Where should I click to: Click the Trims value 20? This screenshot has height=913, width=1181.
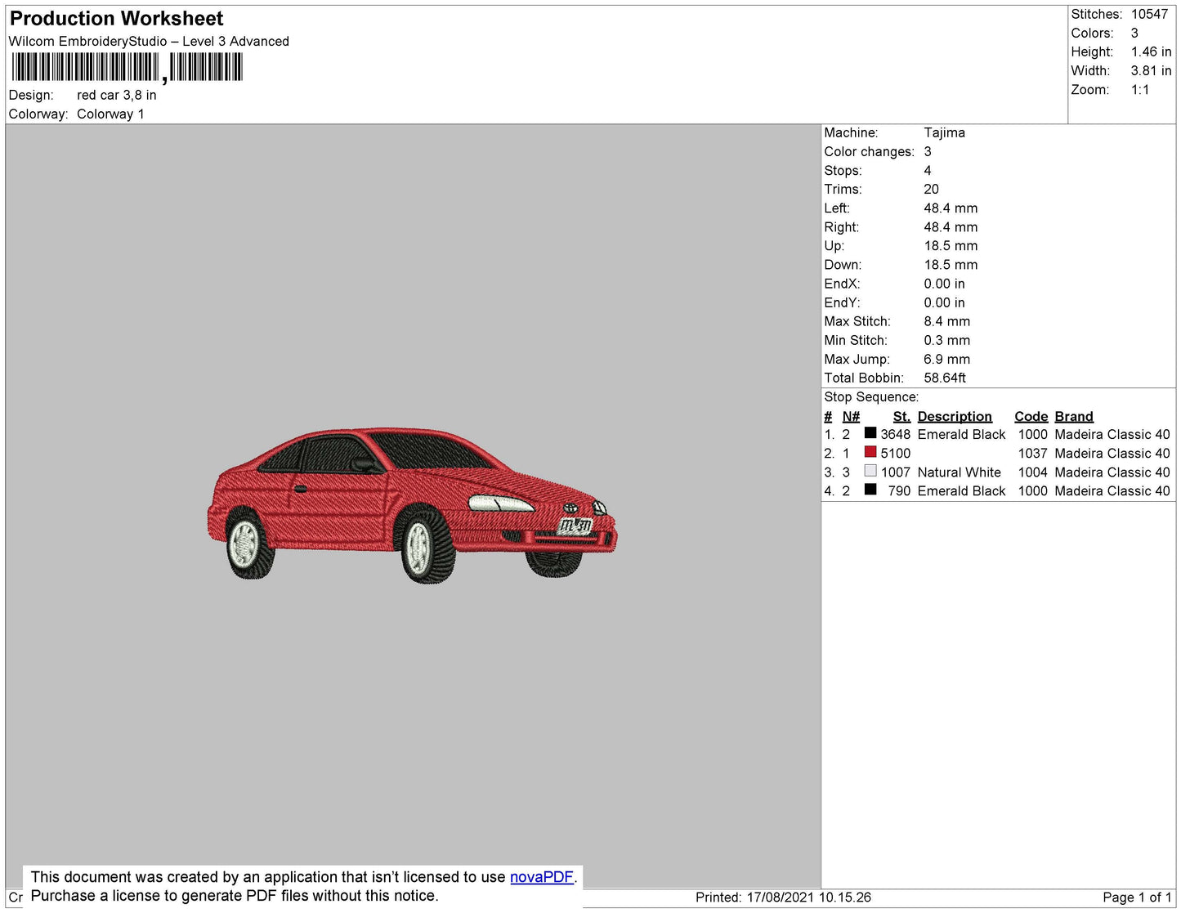tap(931, 190)
